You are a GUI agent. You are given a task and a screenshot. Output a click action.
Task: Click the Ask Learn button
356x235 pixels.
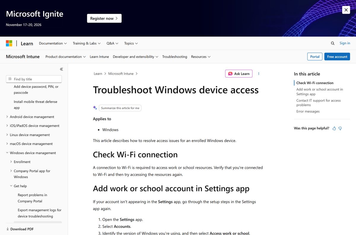click(239, 74)
